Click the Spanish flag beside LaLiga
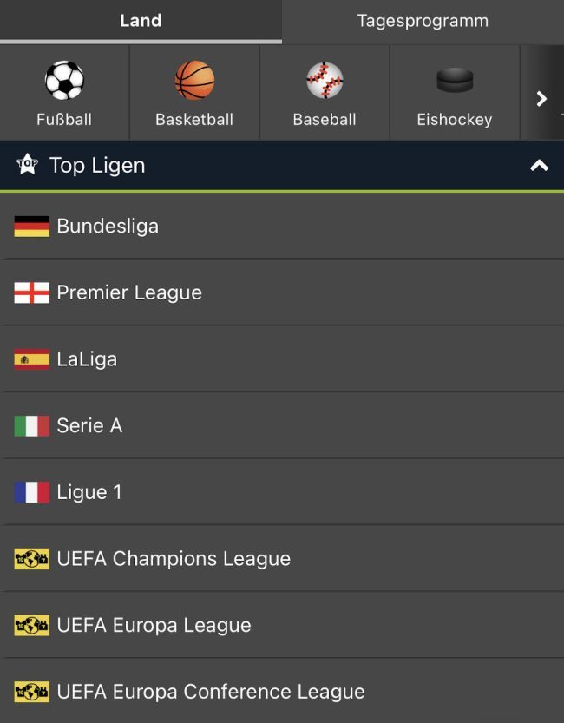Viewport: 564px width, 723px height. [32, 359]
